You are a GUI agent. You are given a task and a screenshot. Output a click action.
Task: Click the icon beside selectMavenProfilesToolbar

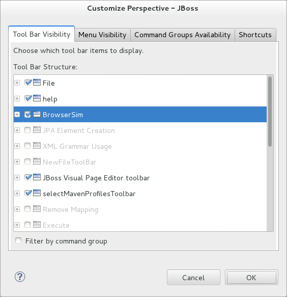[x=37, y=193]
